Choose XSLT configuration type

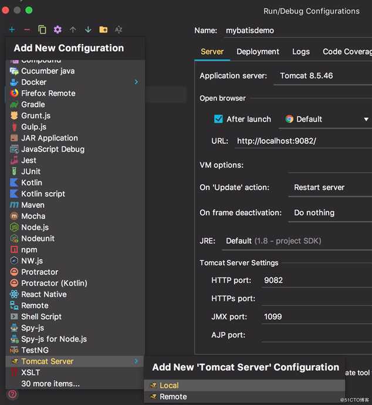click(75, 373)
